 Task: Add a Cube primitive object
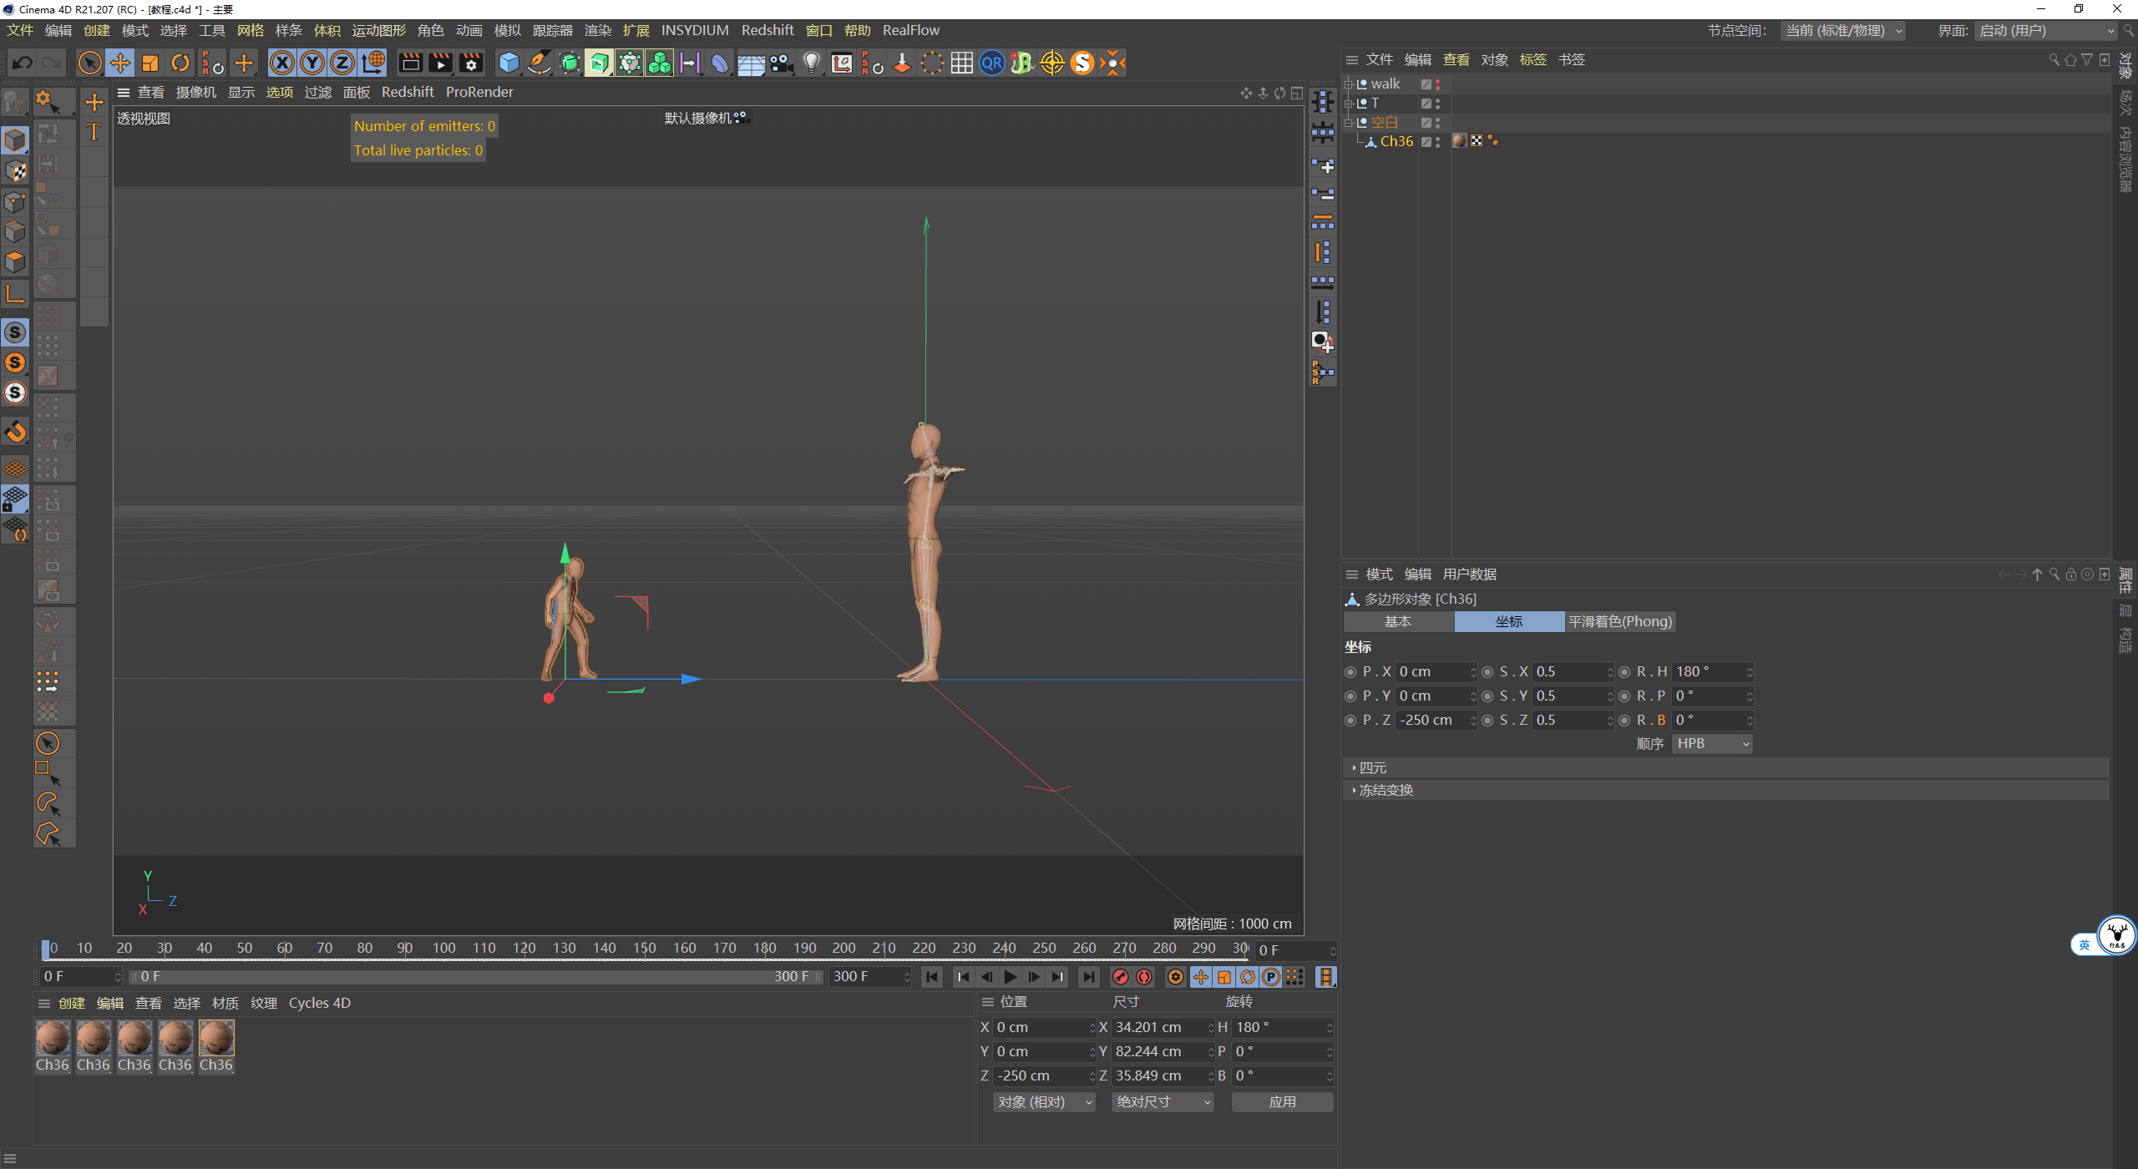point(509,63)
